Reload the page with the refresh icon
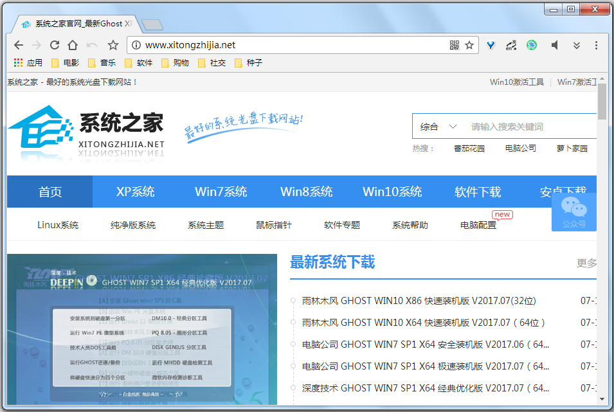This screenshot has height=412, width=614. click(55, 45)
